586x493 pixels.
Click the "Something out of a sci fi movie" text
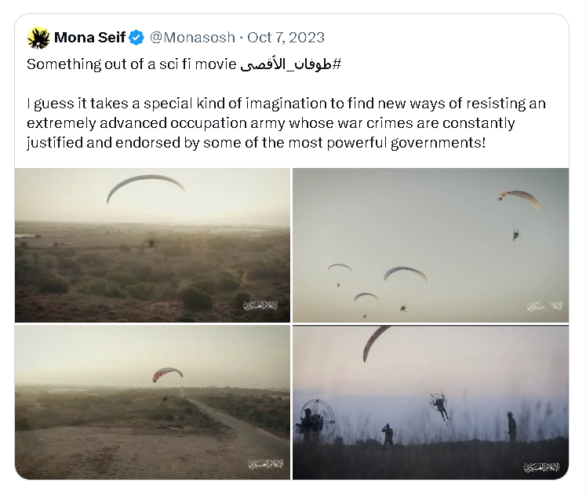(132, 64)
